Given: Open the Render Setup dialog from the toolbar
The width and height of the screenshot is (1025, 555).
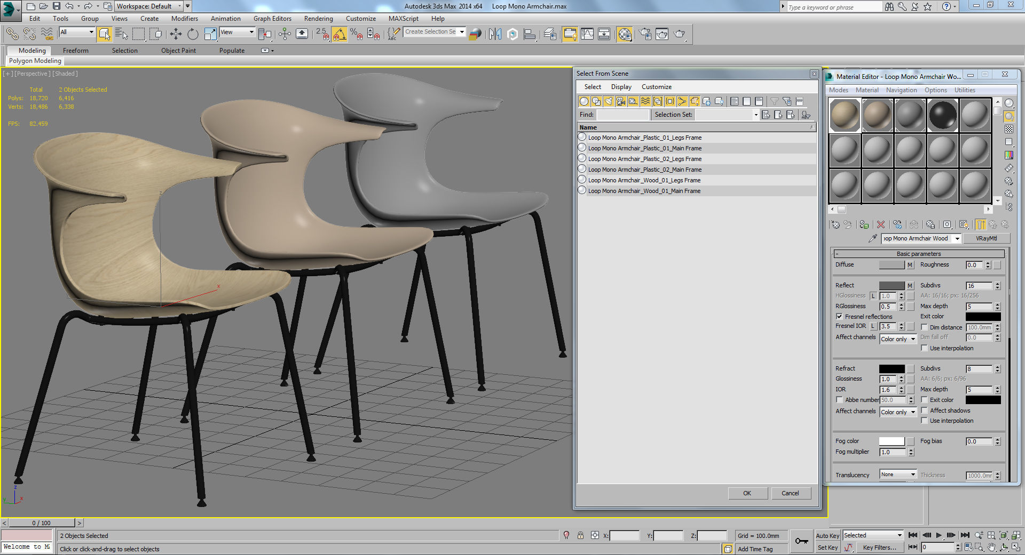Looking at the screenshot, I should (x=645, y=34).
